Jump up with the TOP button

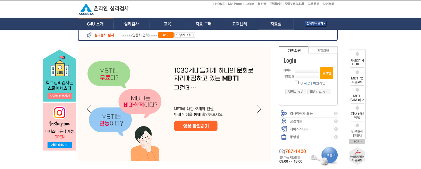(x=357, y=142)
